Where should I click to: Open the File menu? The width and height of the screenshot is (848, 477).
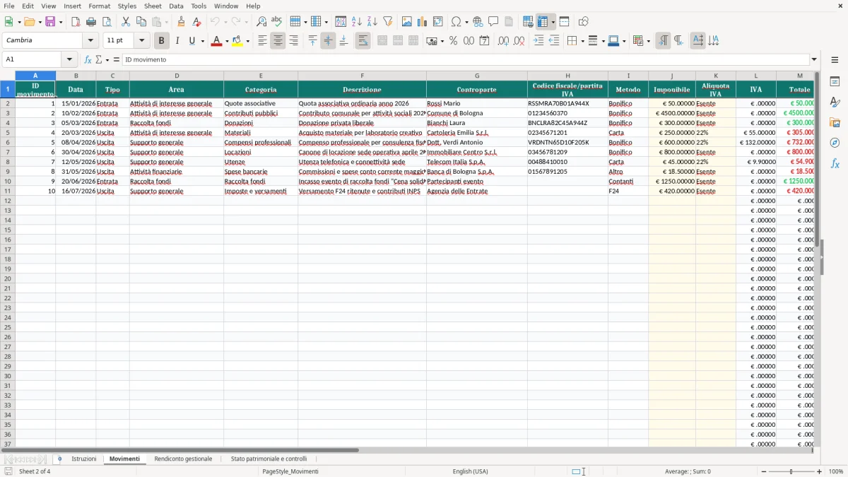pyautogui.click(x=9, y=6)
